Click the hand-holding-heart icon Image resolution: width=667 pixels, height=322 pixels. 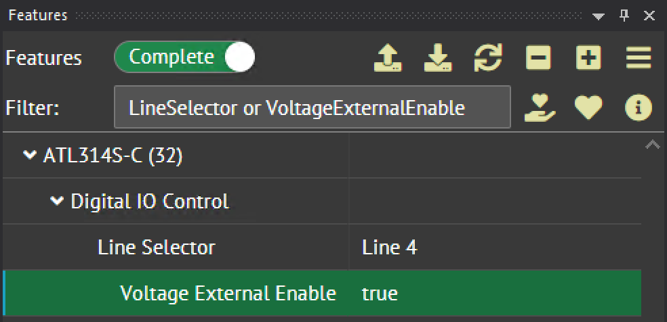click(540, 107)
